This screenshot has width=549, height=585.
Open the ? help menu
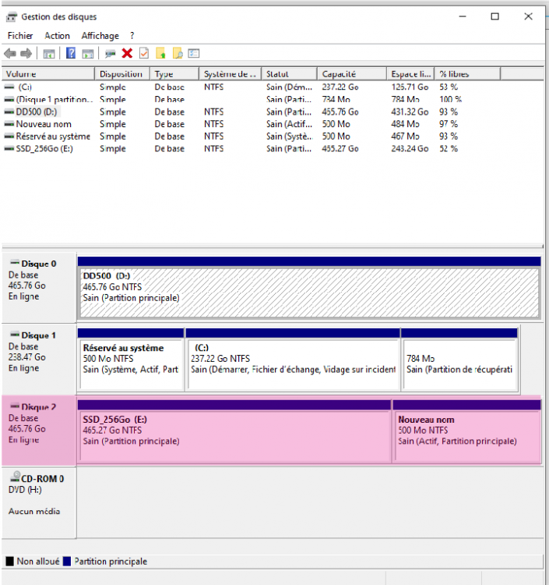132,36
